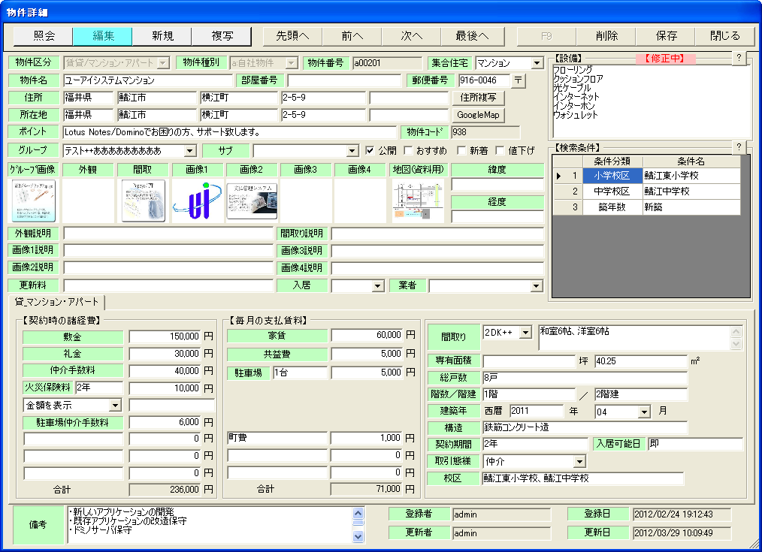Click the 外観説明 input field
The height and width of the screenshot is (552, 762).
(x=168, y=234)
